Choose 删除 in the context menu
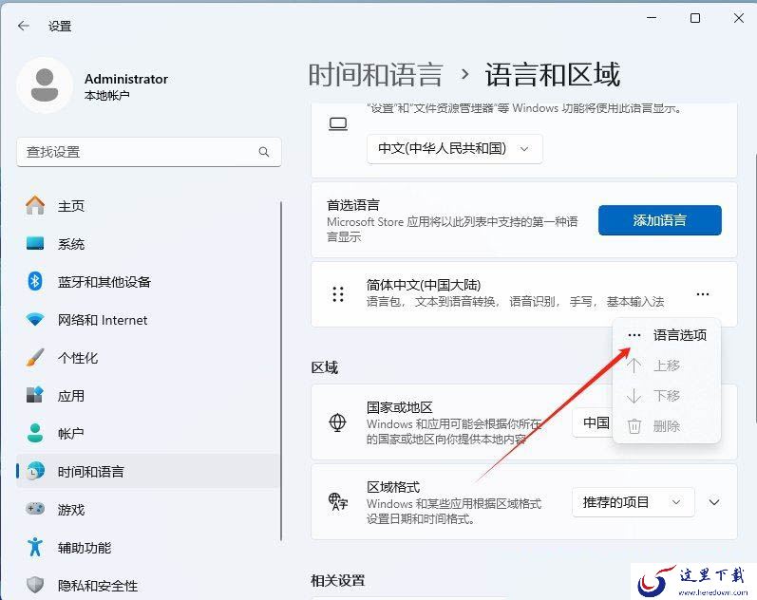Viewport: 757px width, 600px height. [666, 426]
